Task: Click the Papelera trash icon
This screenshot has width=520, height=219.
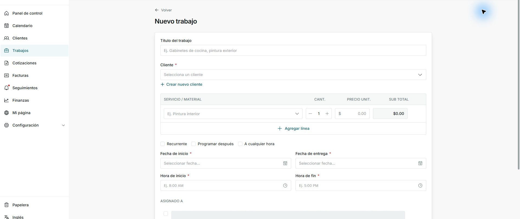Action: [x=6, y=205]
